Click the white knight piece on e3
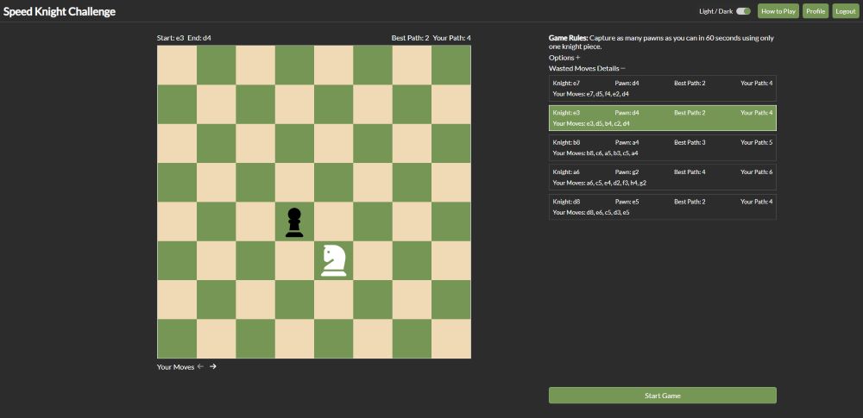This screenshot has height=418, width=863. point(334,260)
